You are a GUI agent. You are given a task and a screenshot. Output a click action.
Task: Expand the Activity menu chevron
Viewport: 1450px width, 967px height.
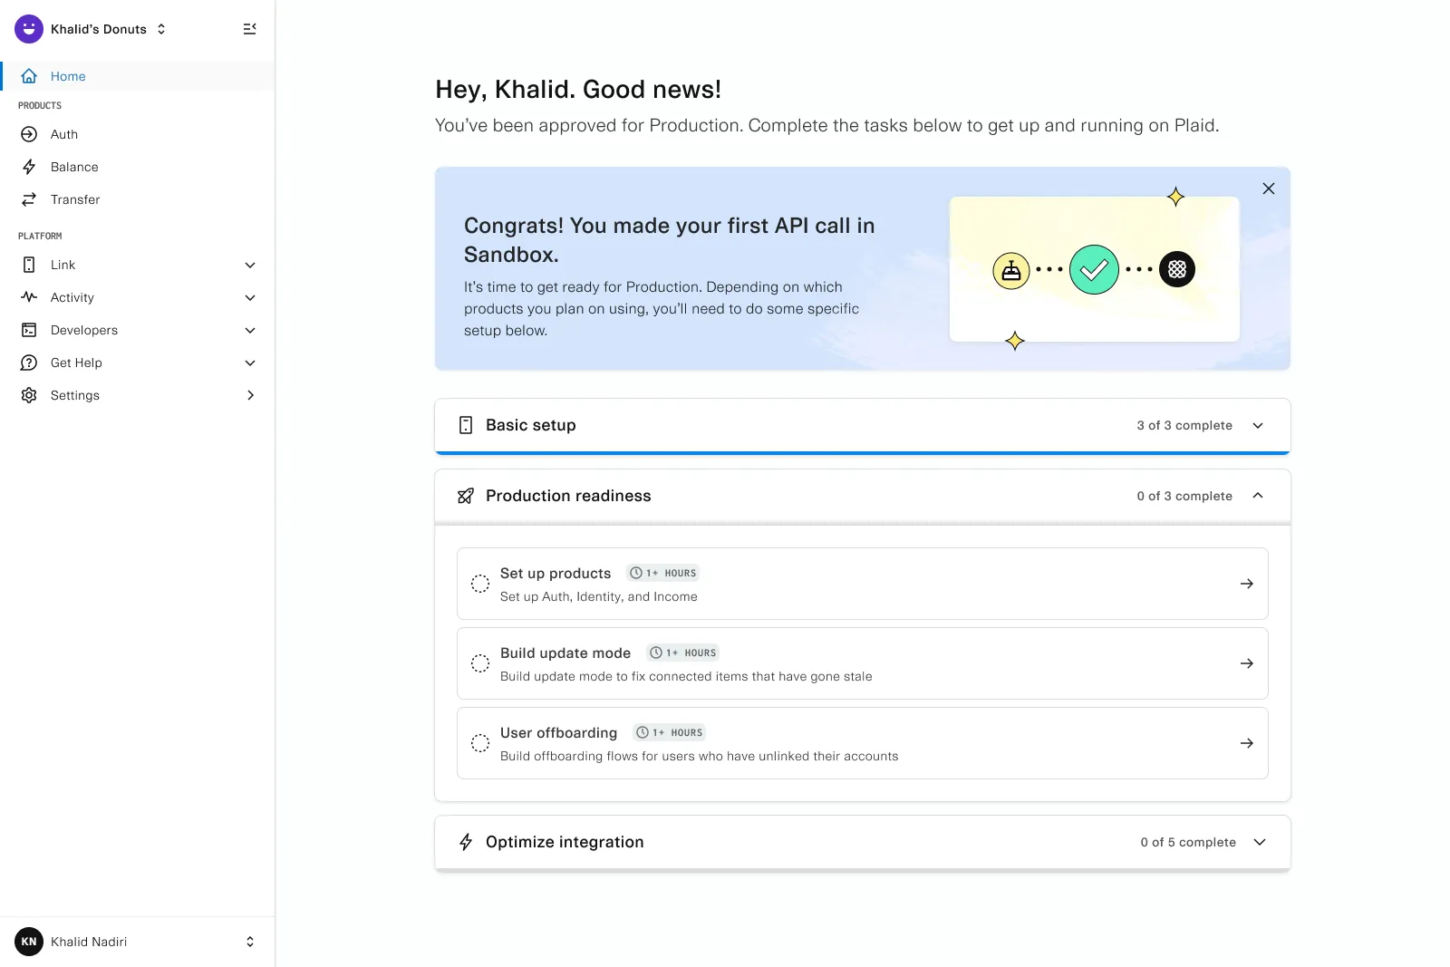(x=250, y=297)
